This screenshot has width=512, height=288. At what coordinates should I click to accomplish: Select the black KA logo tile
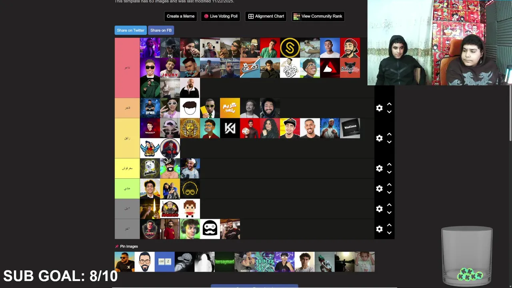pos(230,128)
